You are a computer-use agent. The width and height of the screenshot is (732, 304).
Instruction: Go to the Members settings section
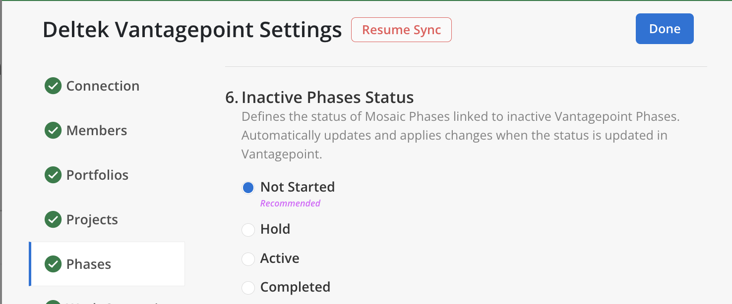click(97, 130)
